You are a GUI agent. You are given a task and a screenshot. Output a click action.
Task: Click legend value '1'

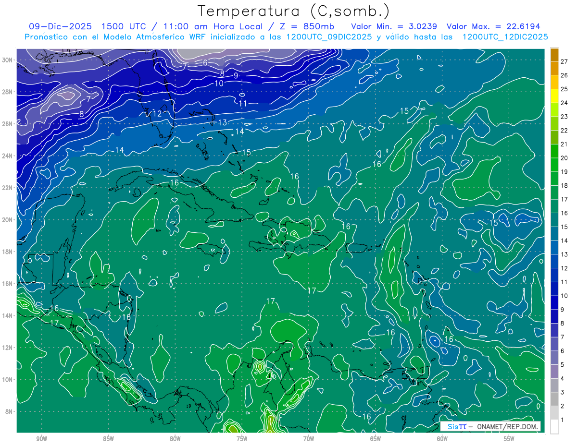(x=563, y=420)
